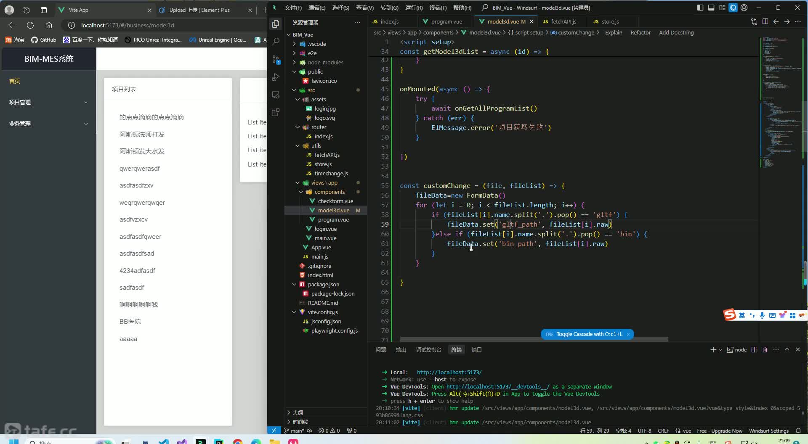Open localhost:5173 link in terminal
808x444 pixels.
click(x=449, y=372)
